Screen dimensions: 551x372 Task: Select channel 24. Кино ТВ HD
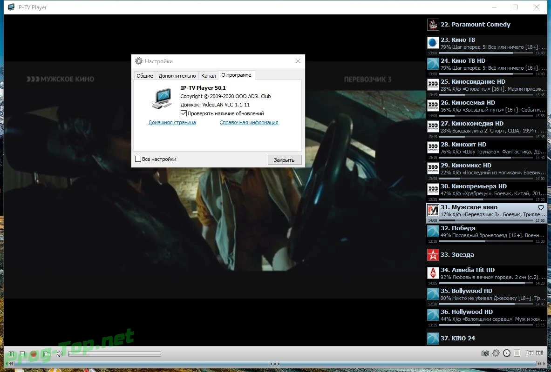pos(486,66)
